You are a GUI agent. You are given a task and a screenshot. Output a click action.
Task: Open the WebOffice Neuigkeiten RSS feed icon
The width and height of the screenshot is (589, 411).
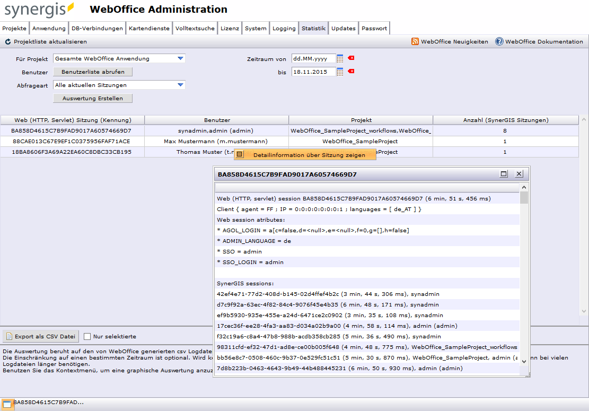point(415,41)
